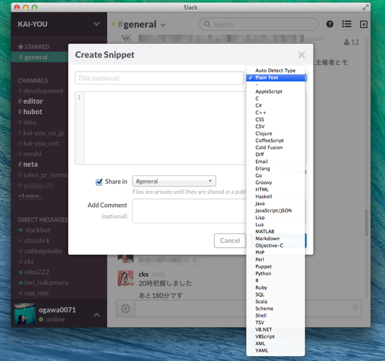Expand the KAI-YOU team menu chevron
The image size is (385, 361).
97,24
